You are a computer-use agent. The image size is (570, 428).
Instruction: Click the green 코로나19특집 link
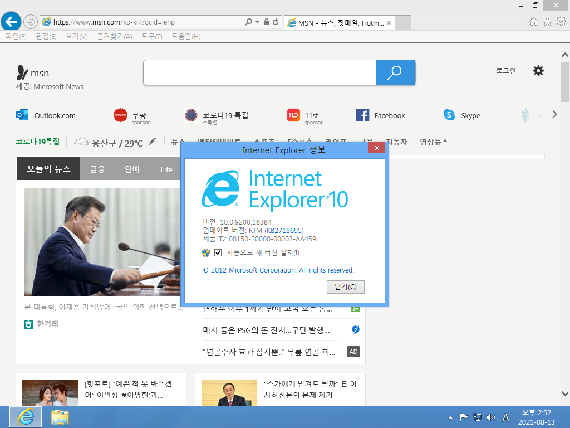(x=37, y=142)
